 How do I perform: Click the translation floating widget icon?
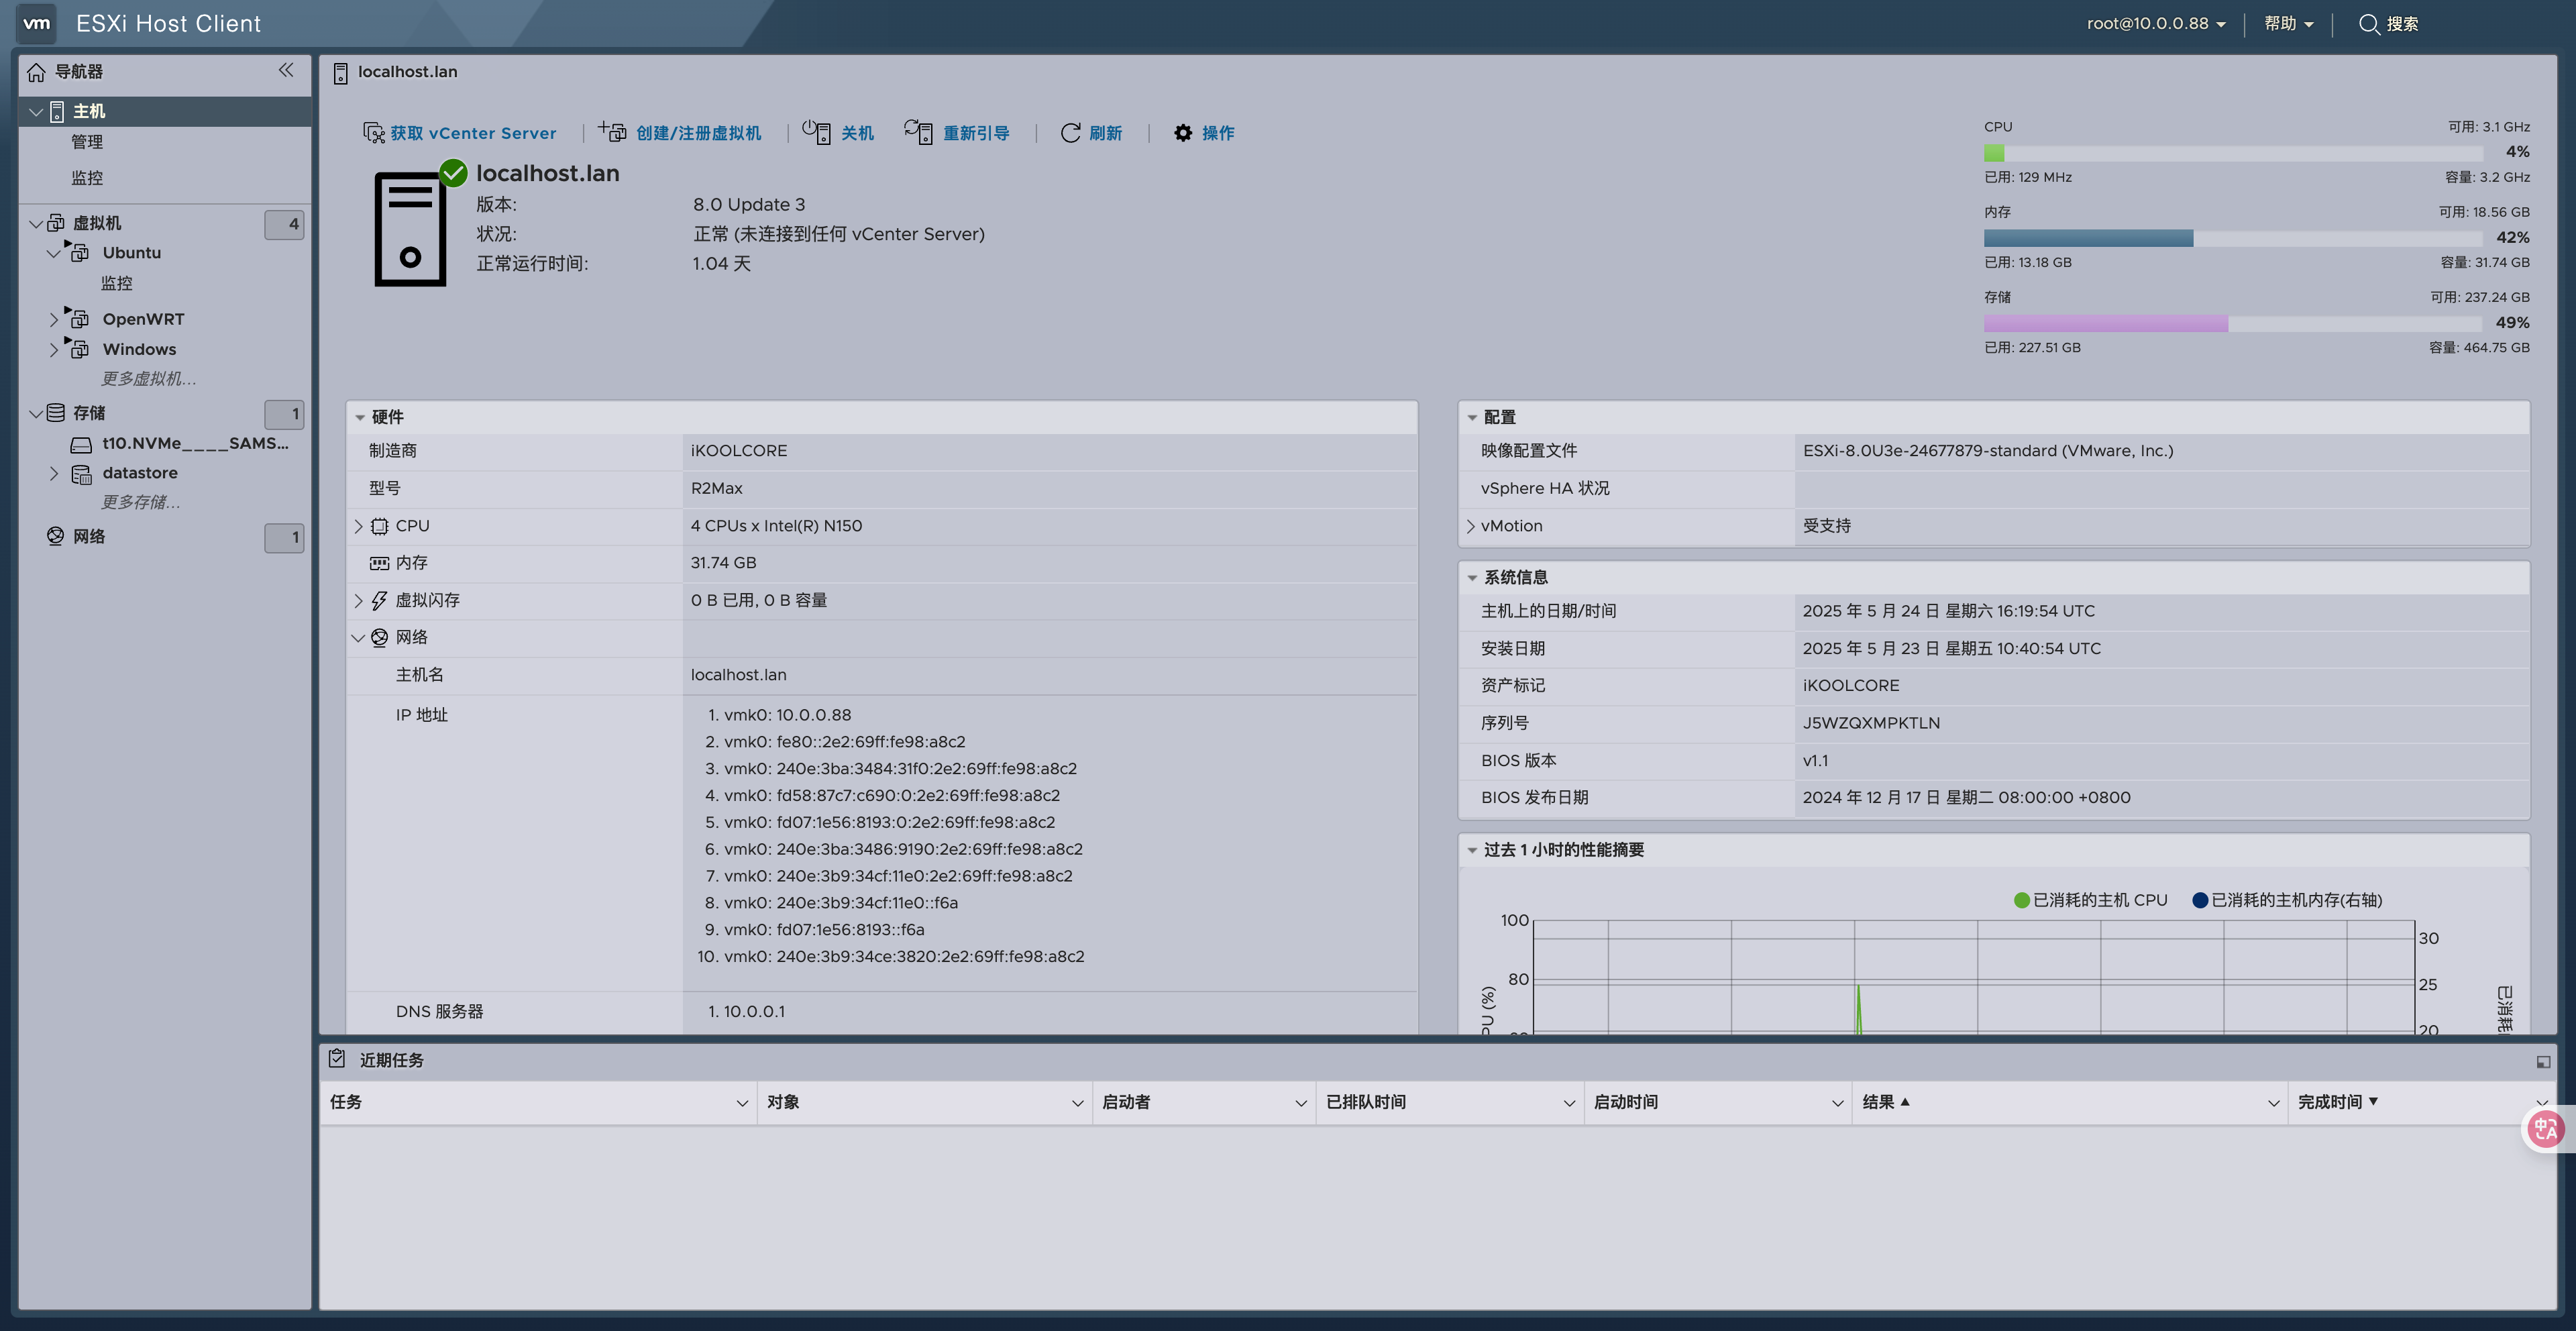click(2546, 1128)
